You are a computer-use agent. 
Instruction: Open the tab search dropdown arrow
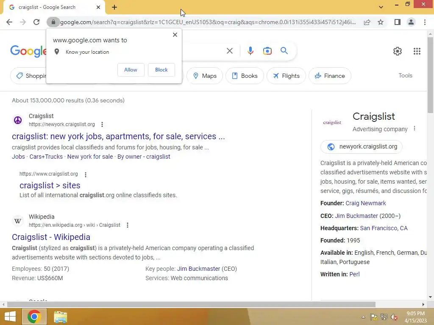click(381, 7)
